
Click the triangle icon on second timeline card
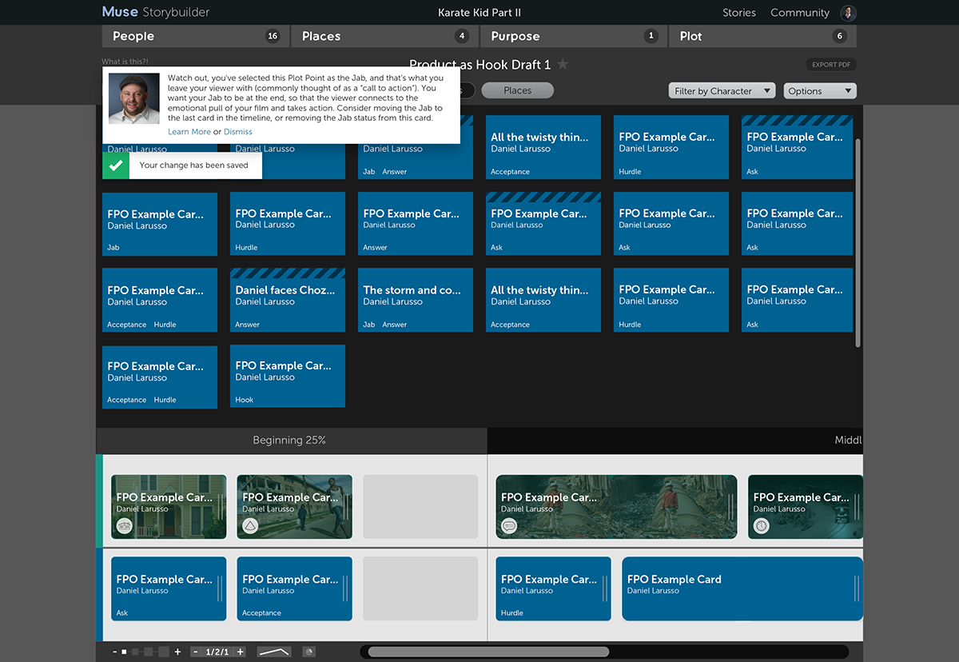[x=250, y=525]
